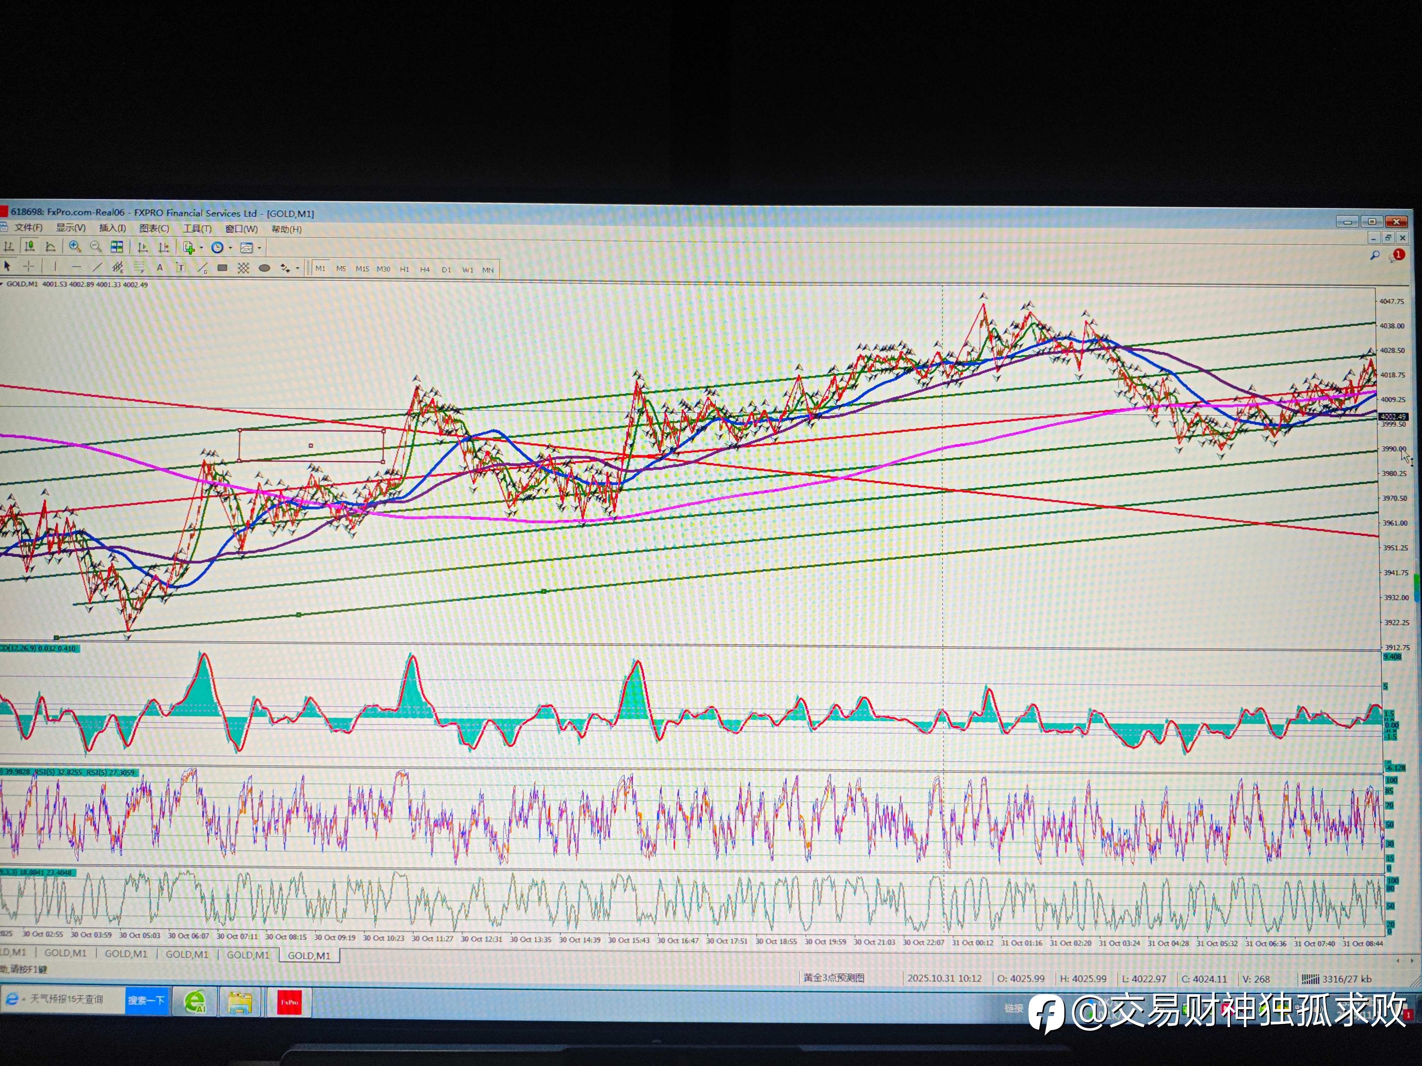Click the 搜索一下 taskbar button
Image resolution: width=1422 pixels, height=1066 pixels.
tap(146, 1000)
